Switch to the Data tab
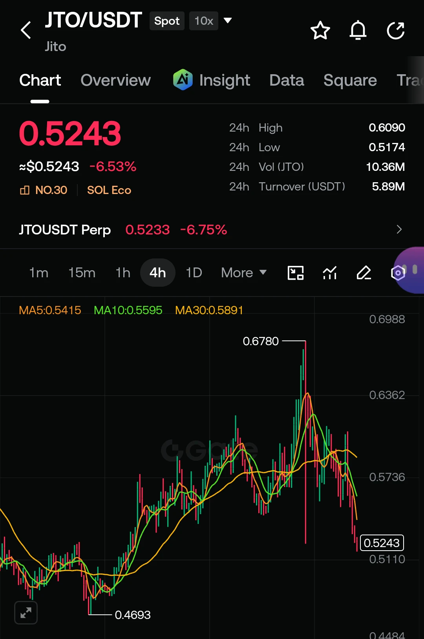 (287, 80)
